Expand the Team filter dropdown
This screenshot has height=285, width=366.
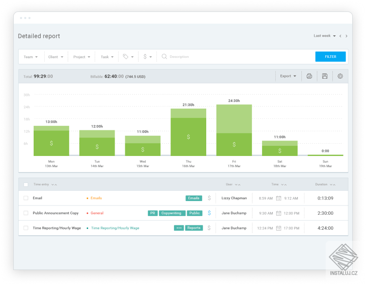(31, 57)
